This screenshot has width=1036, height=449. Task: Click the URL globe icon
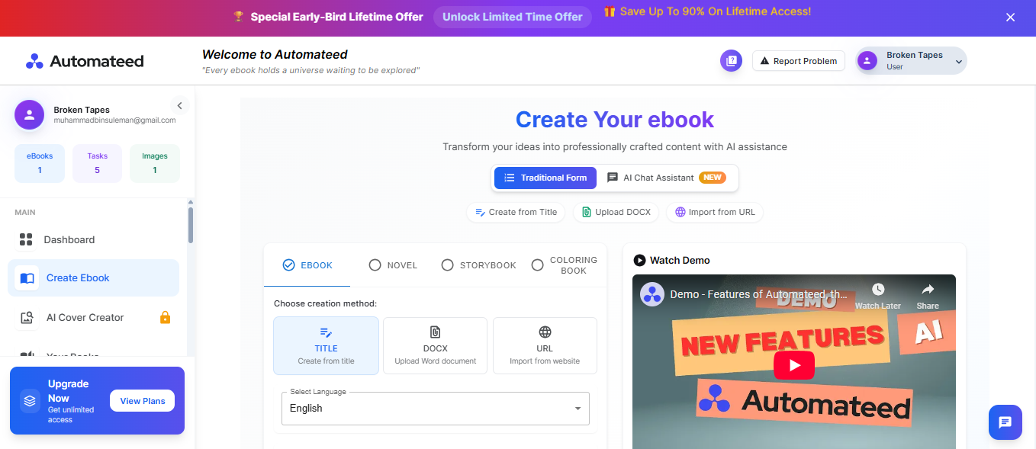(x=545, y=332)
